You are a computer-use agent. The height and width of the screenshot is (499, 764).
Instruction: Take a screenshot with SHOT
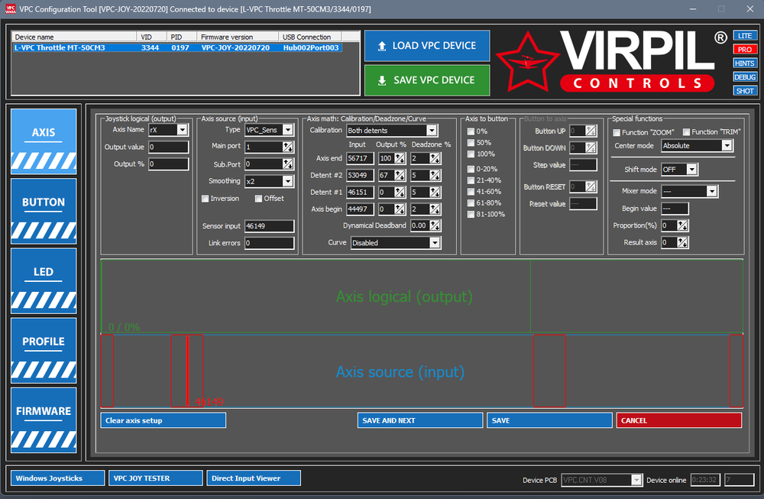click(744, 91)
